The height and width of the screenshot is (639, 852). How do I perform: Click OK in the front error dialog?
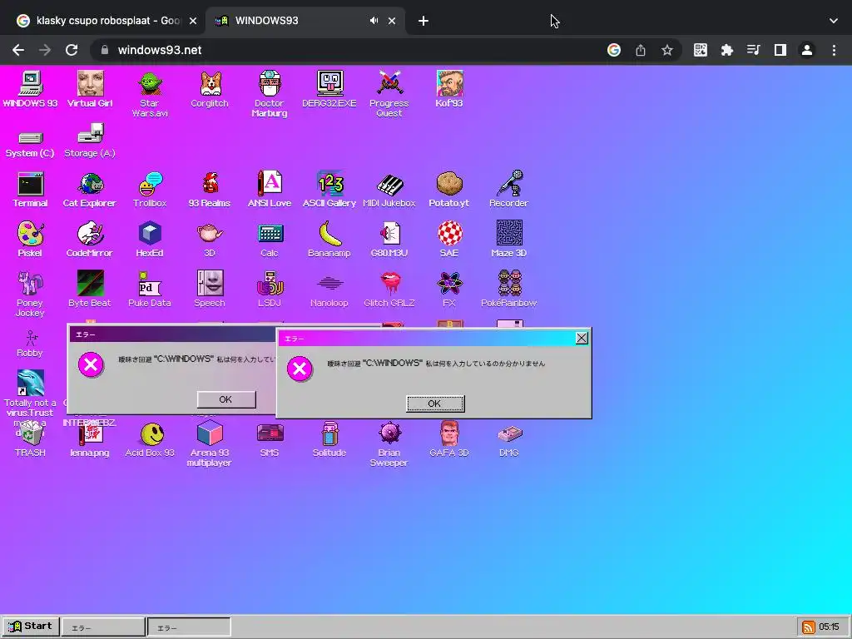(435, 404)
